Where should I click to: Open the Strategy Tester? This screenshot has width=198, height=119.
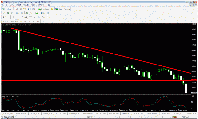coord(34,9)
